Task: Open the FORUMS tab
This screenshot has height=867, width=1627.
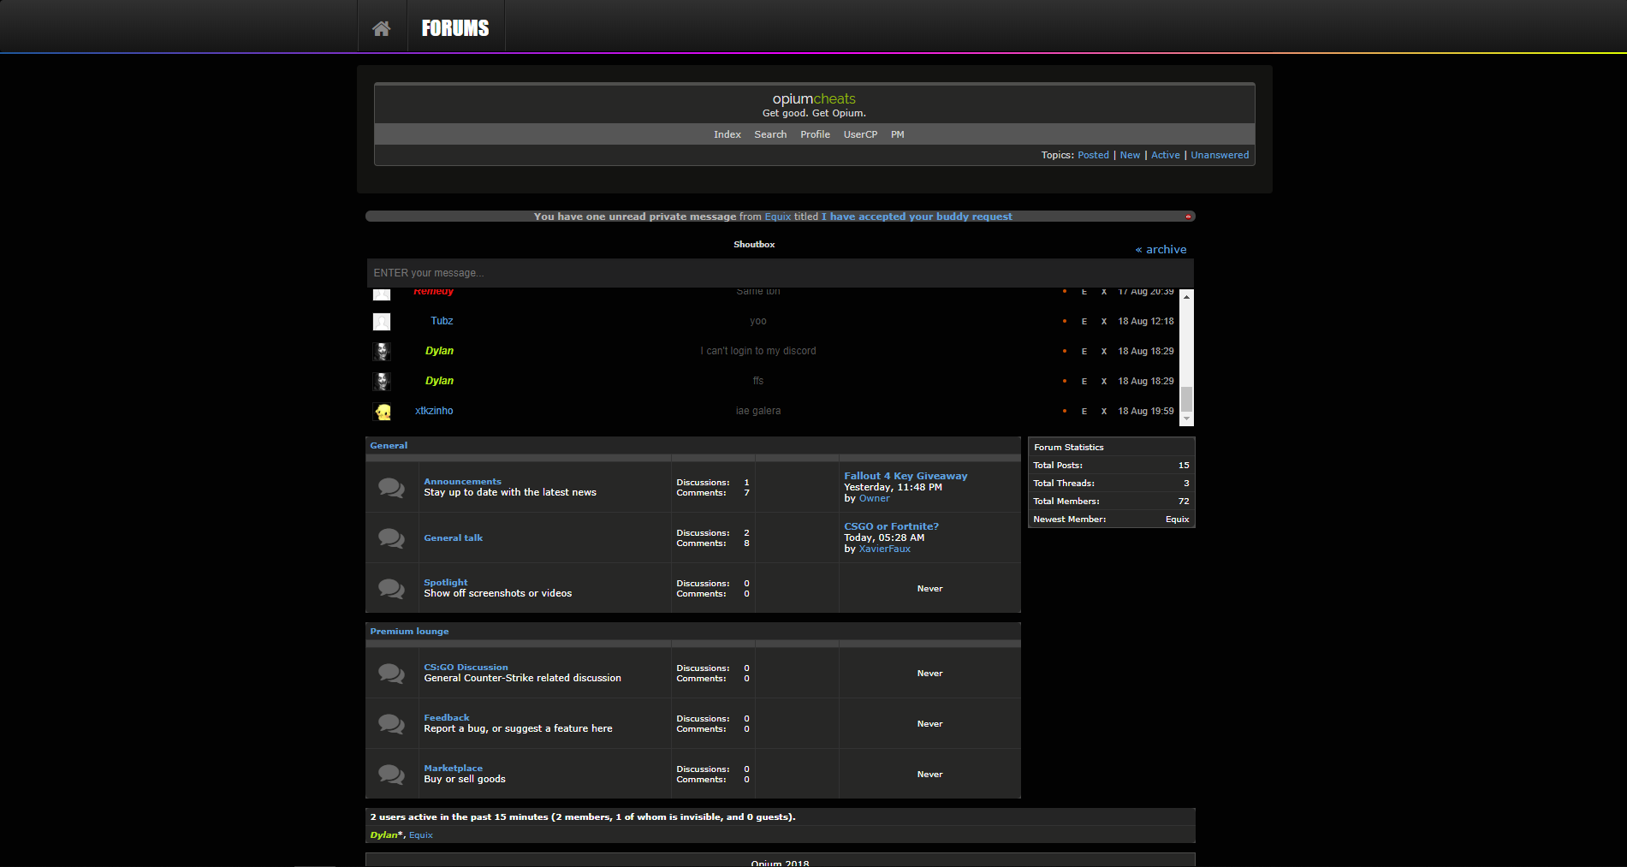Action: 455,28
